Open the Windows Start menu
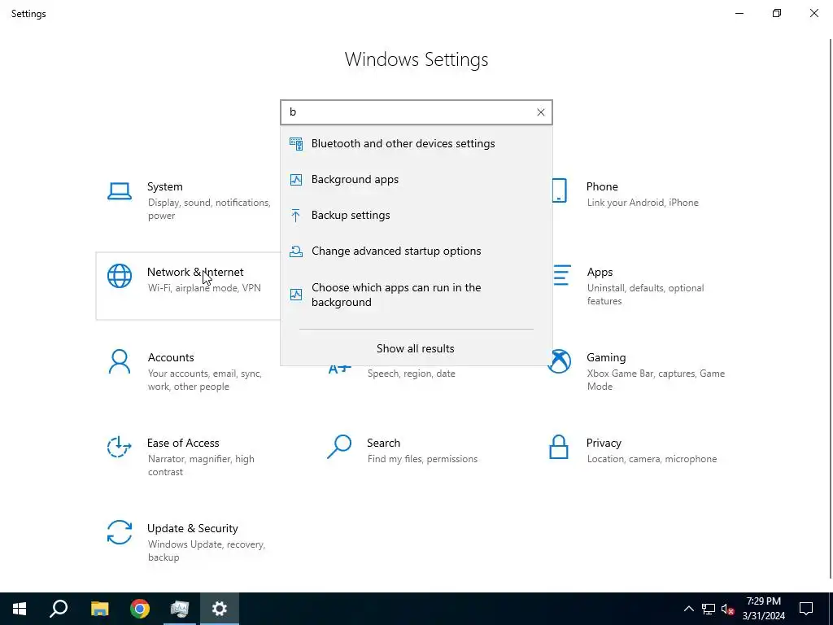The width and height of the screenshot is (833, 625). [x=20, y=609]
